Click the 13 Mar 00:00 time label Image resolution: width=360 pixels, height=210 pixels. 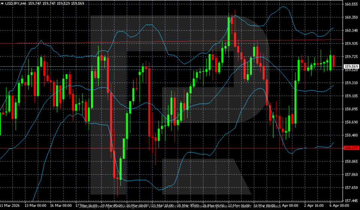click(x=35, y=206)
